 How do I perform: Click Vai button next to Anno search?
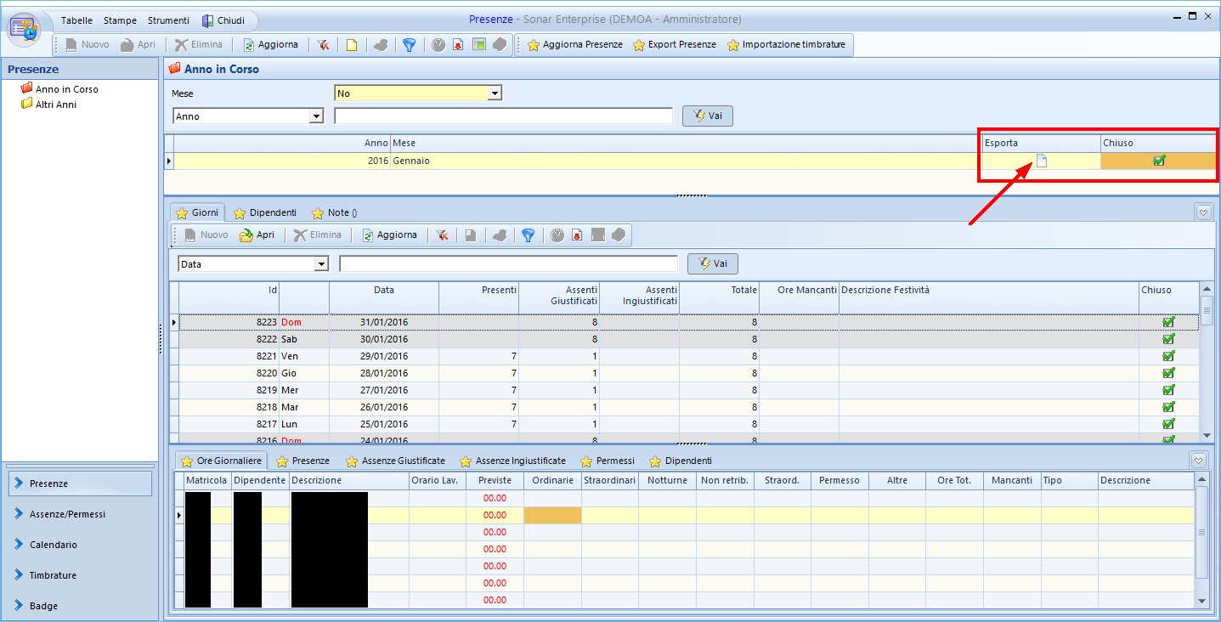point(707,116)
